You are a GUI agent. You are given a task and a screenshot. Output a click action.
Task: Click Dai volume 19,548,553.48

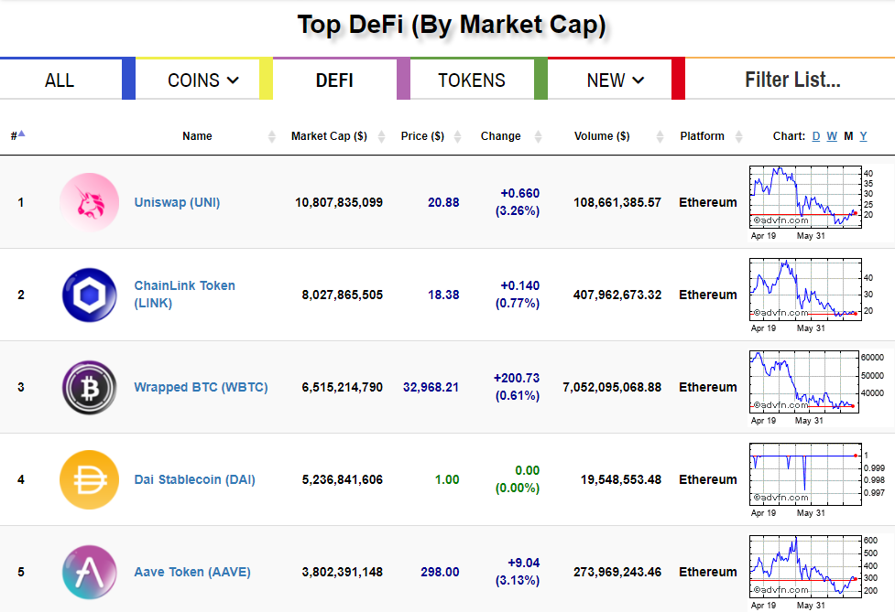pyautogui.click(x=621, y=479)
